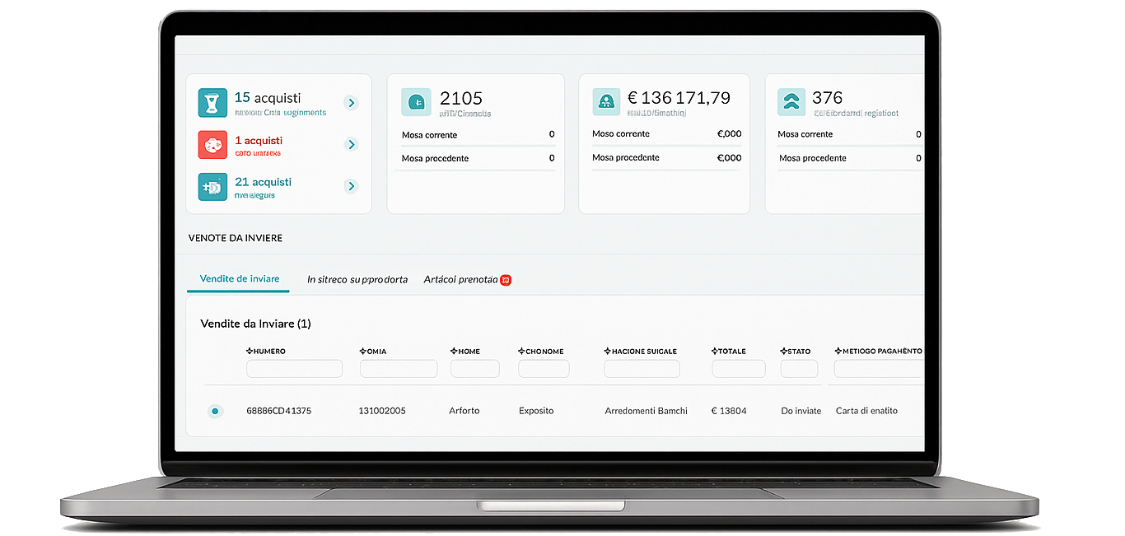The image size is (1125, 536).
Task: Click the teal icon beside 21 acquisti
Action: point(212,187)
